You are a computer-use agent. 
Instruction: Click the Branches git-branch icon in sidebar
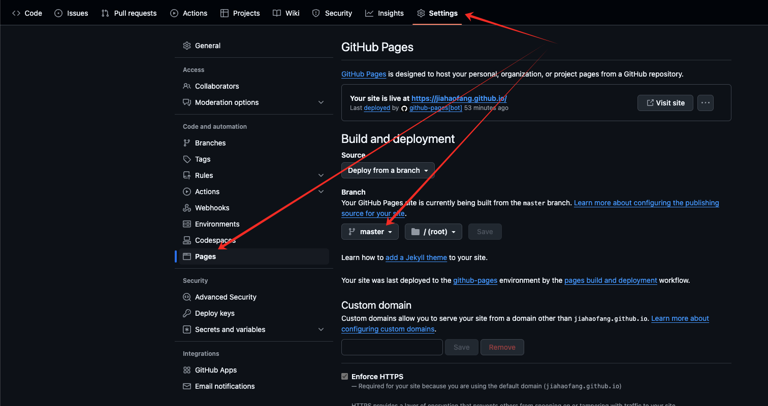click(187, 143)
